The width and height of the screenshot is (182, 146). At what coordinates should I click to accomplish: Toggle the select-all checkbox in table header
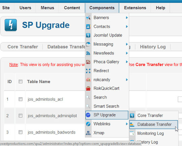21,82
